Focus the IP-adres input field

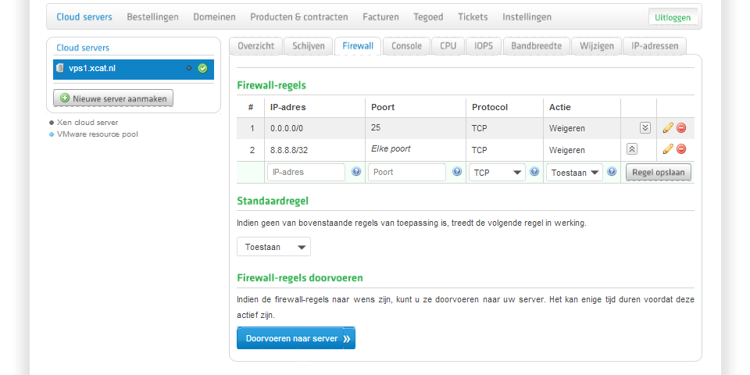[305, 172]
